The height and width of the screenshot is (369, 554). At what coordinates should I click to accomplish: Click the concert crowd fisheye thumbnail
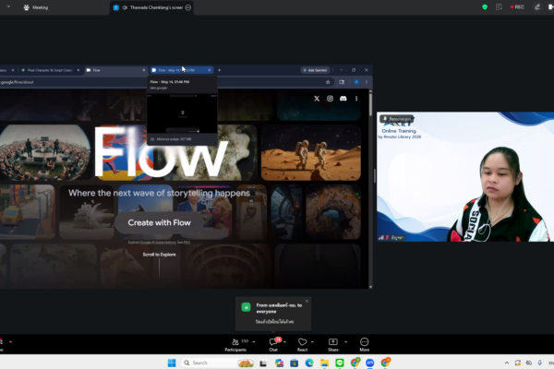pyautogui.click(x=45, y=152)
